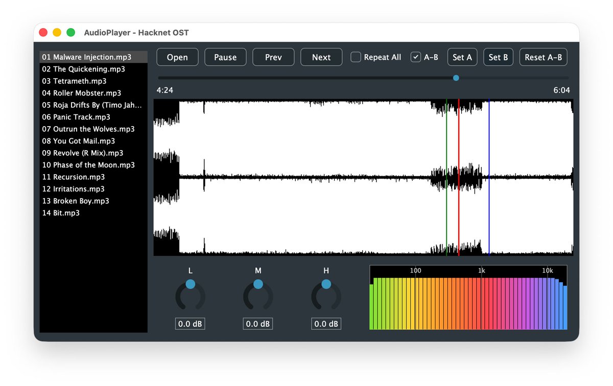Click the total duration 6:04 label
The height and width of the screenshot is (386, 613).
pos(561,90)
